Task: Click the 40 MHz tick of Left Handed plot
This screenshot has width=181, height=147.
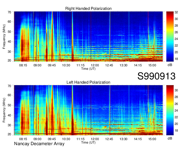Action: (9, 115)
